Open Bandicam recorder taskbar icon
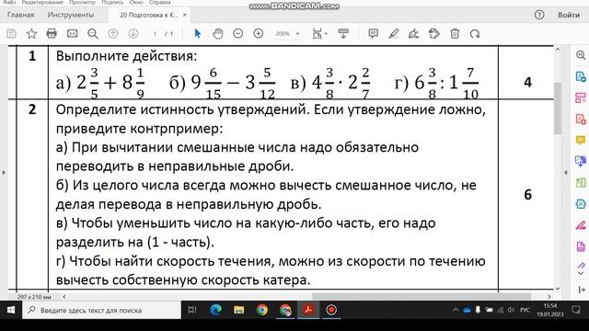Viewport: 589px width, 331px height. click(x=331, y=310)
